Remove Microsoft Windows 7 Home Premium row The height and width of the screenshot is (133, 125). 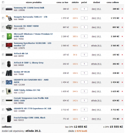click(122, 37)
